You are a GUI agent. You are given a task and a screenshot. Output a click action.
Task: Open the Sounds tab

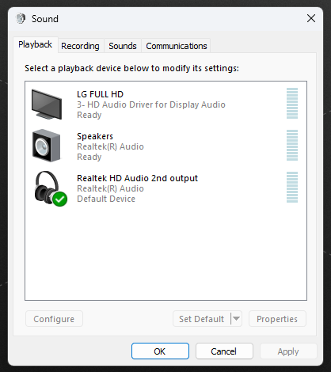pos(123,46)
